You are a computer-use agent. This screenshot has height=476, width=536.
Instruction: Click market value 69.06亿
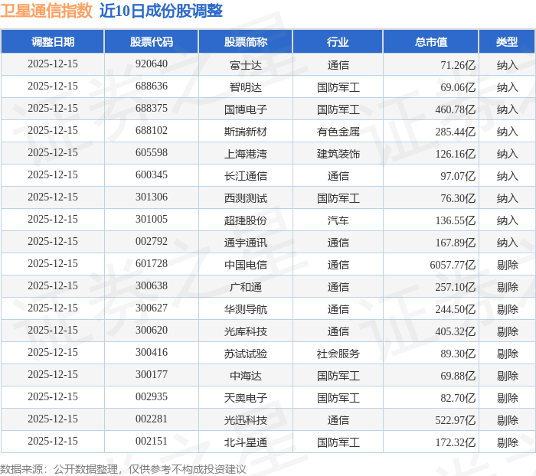(x=458, y=87)
